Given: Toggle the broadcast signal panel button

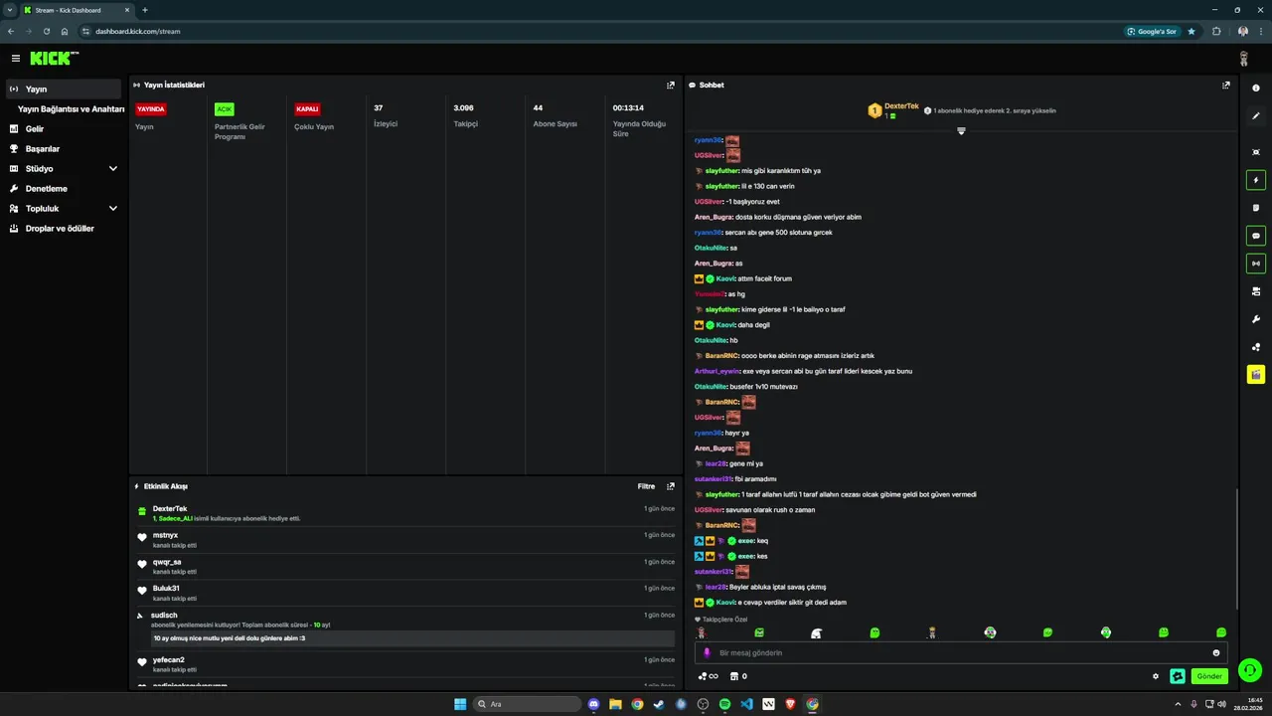Looking at the screenshot, I should (x=1256, y=264).
